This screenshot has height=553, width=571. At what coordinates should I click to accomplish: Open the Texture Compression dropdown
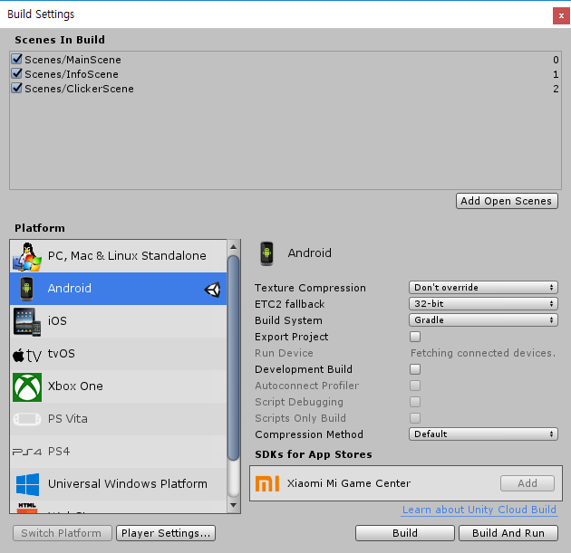(x=483, y=287)
